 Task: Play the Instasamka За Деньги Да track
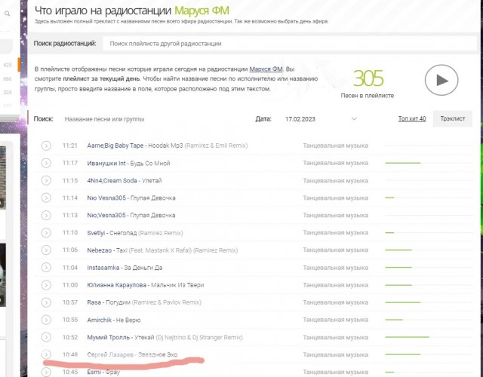tap(46, 268)
